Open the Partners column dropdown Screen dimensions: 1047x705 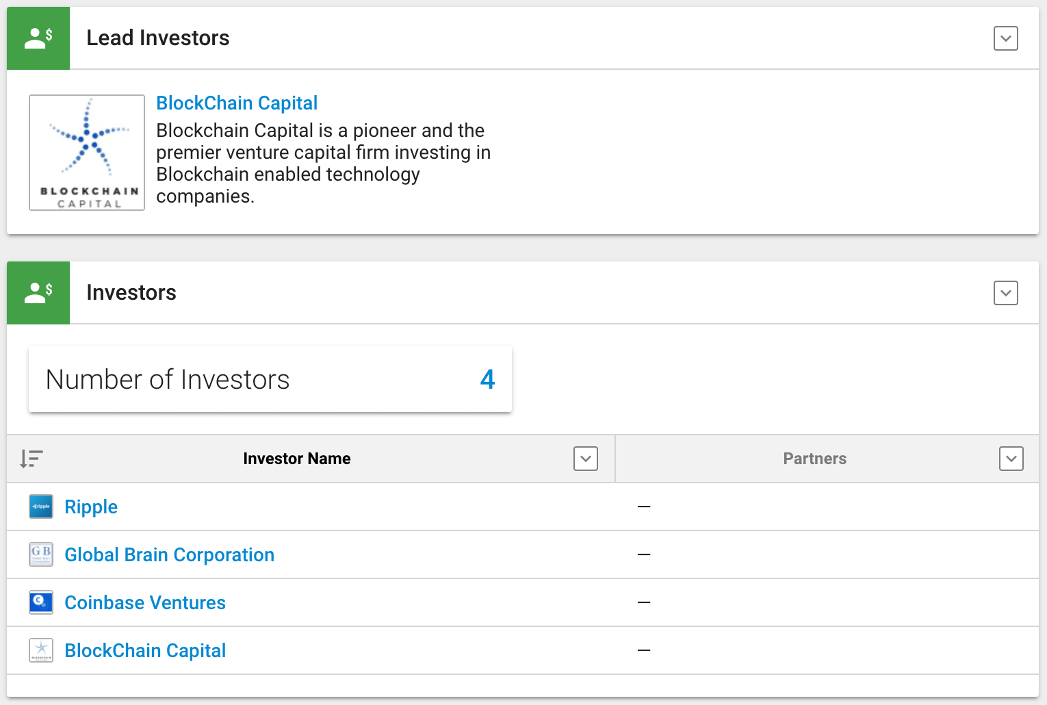1011,459
